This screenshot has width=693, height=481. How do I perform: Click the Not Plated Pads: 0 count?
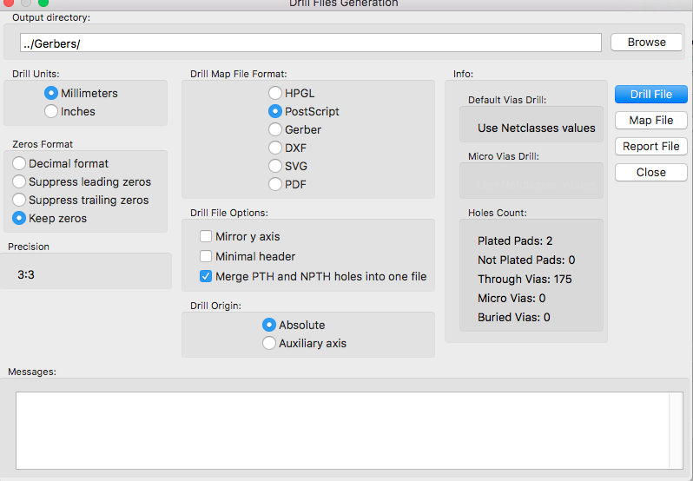tap(526, 260)
